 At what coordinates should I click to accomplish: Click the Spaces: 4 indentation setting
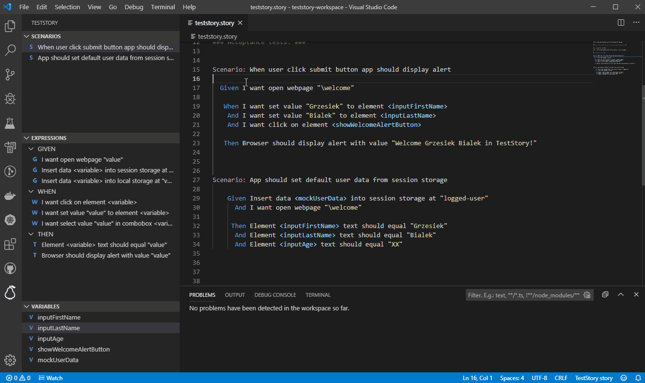point(512,378)
